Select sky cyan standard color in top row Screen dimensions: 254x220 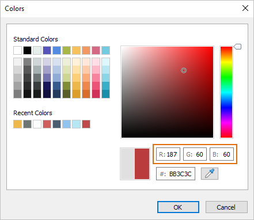(105, 50)
